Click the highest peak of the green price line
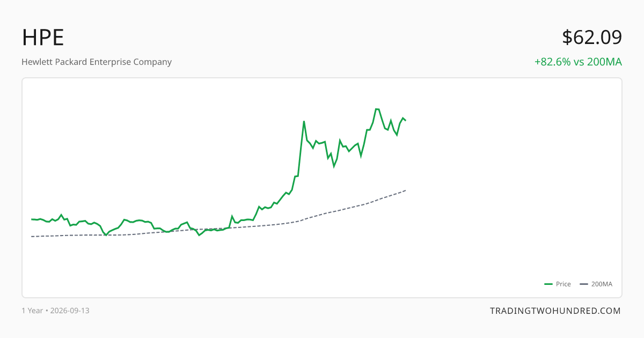This screenshot has height=338, width=644. 377,109
